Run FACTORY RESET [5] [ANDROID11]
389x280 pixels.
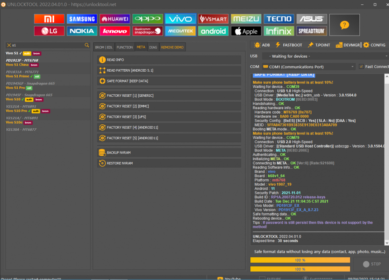169,138
